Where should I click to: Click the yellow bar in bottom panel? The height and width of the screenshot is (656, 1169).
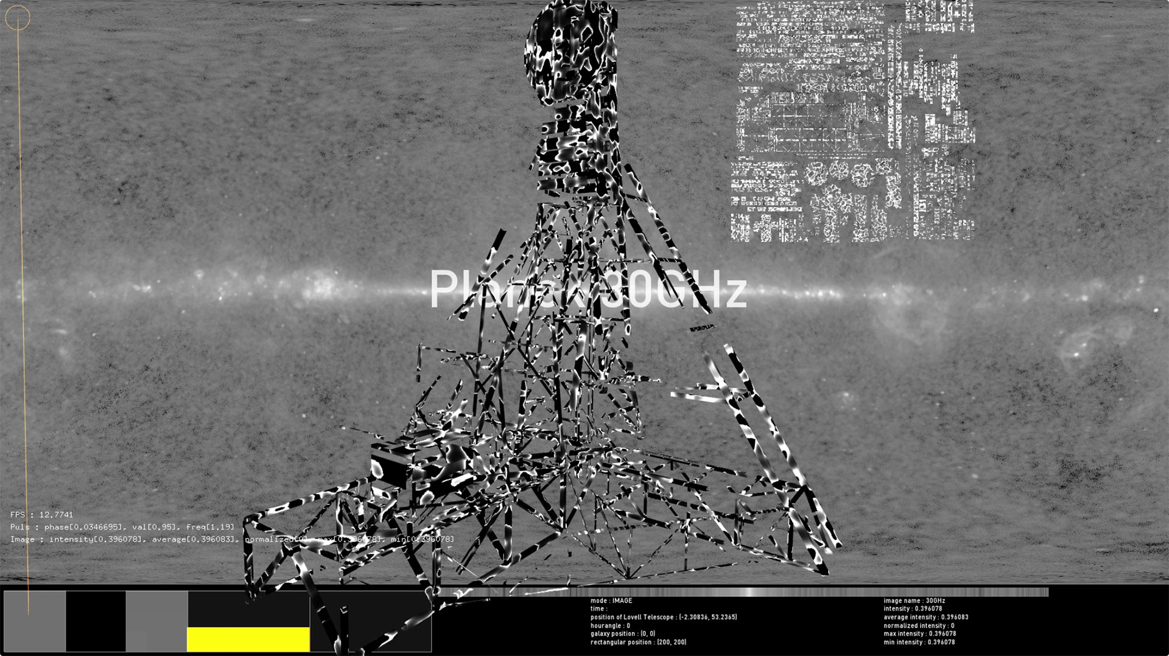tap(248, 639)
